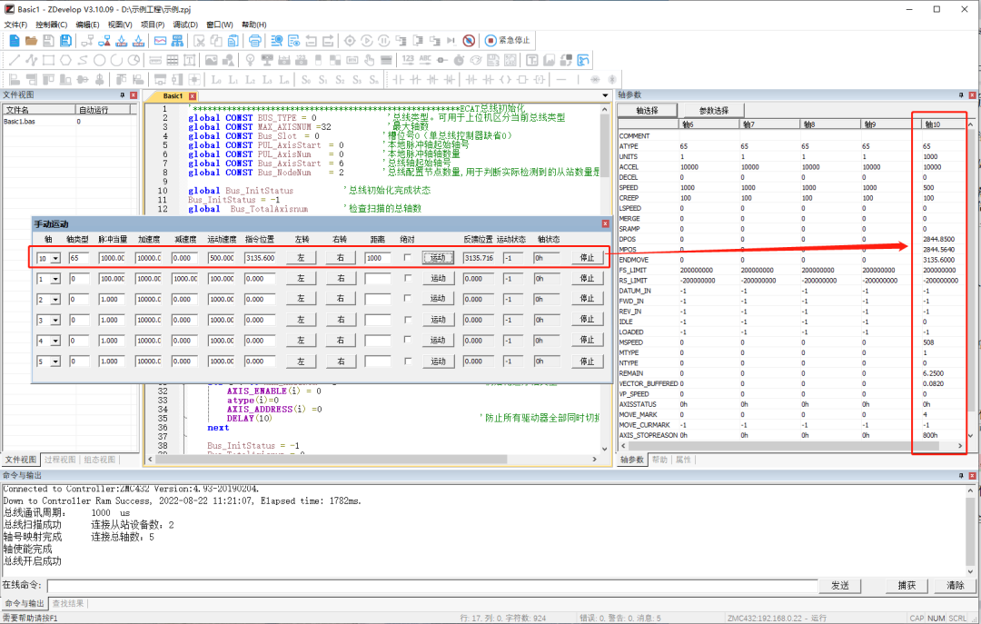981x624 pixels.
Task: Click the New File icon in the toolbar
Action: [13, 39]
